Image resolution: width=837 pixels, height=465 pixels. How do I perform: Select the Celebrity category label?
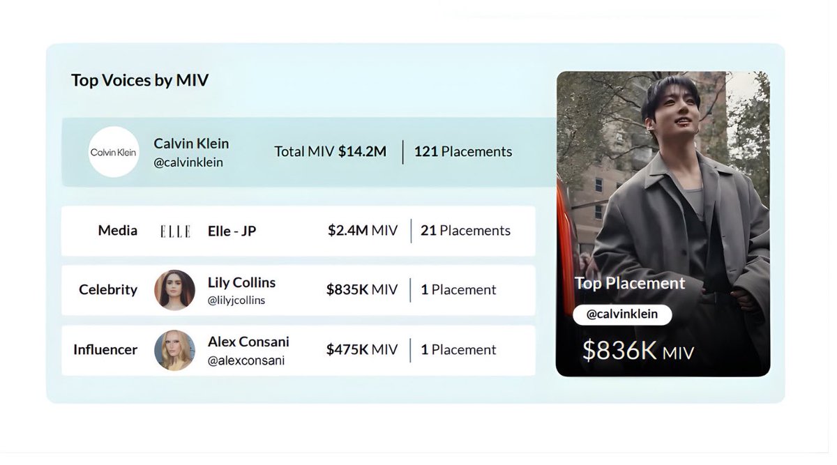click(108, 289)
